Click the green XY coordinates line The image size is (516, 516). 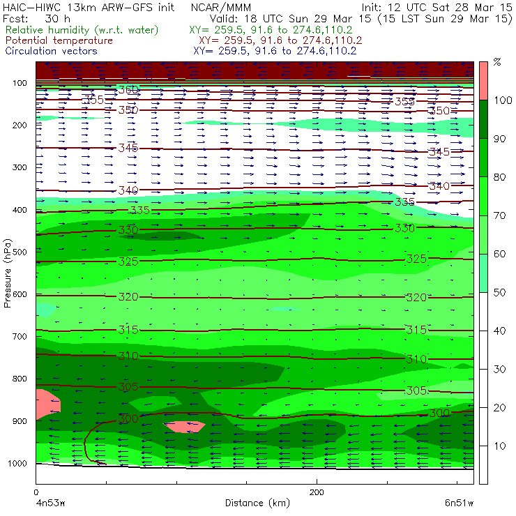271,30
